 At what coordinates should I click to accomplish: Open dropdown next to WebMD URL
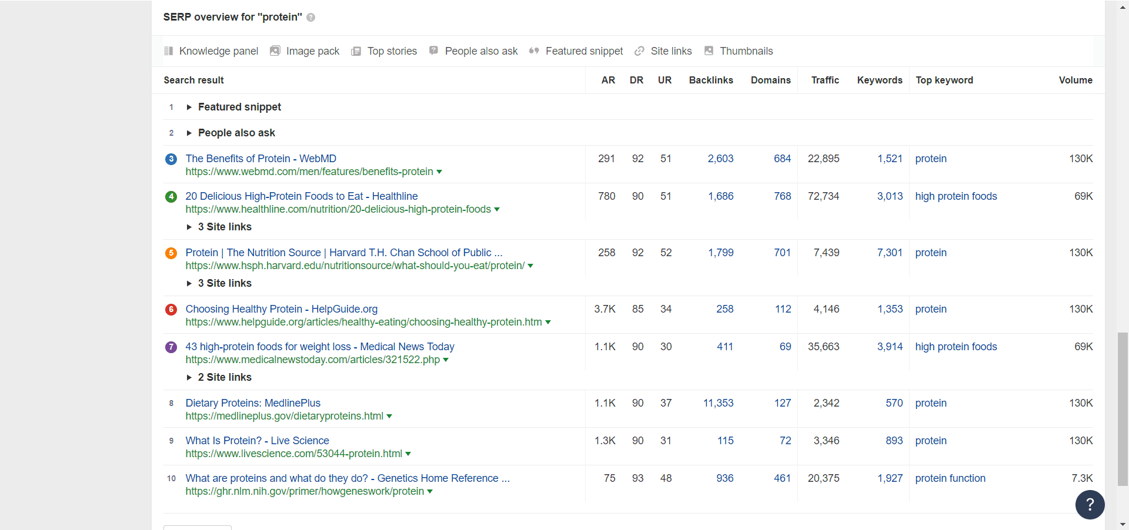pyautogui.click(x=439, y=172)
